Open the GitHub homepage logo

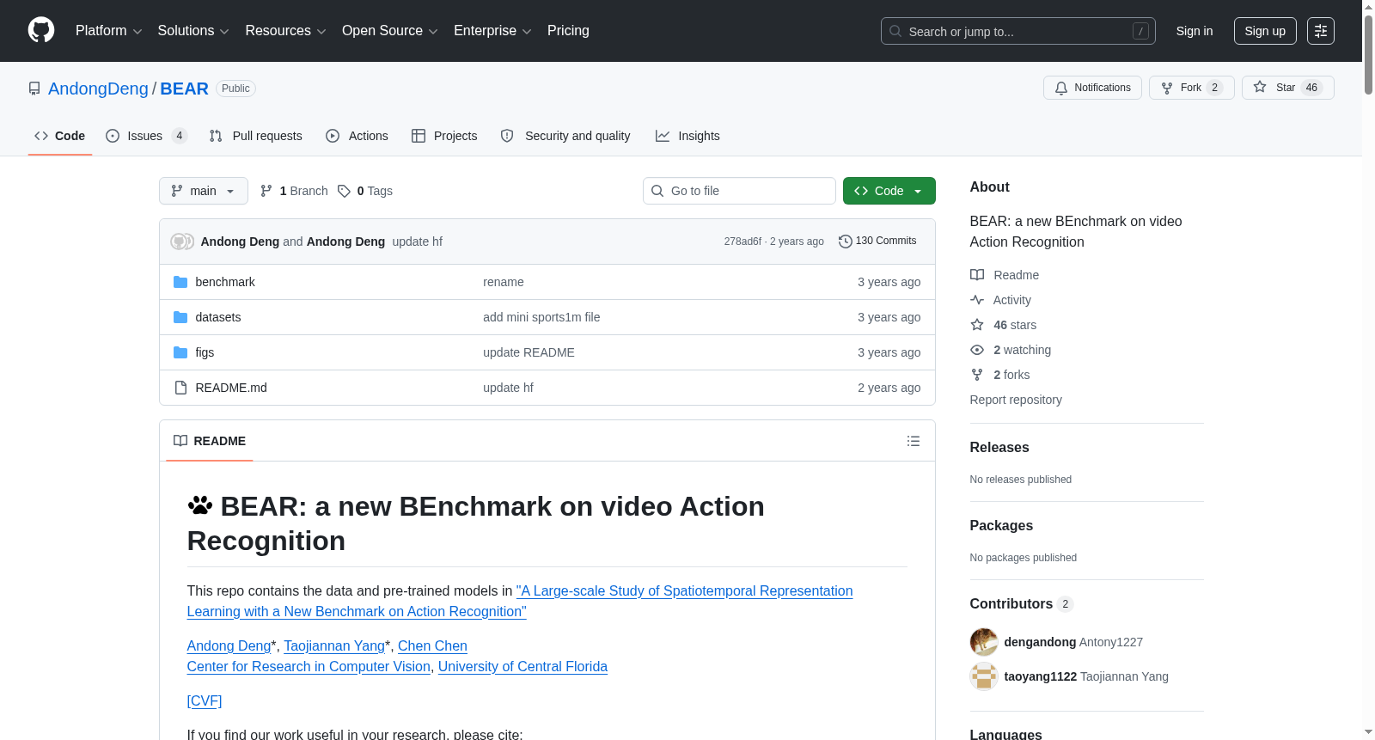coord(41,31)
